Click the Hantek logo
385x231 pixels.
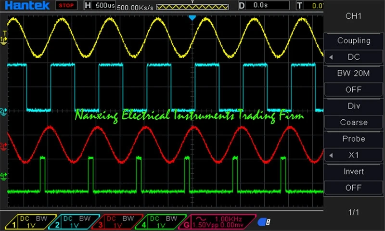(x=27, y=5)
